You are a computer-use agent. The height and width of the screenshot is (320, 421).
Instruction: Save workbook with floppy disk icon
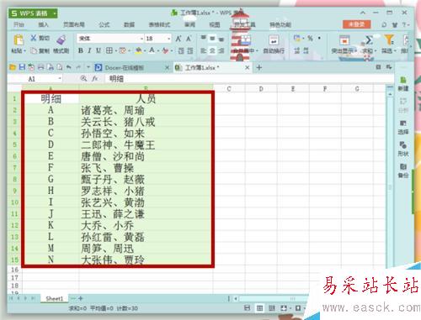click(22, 67)
